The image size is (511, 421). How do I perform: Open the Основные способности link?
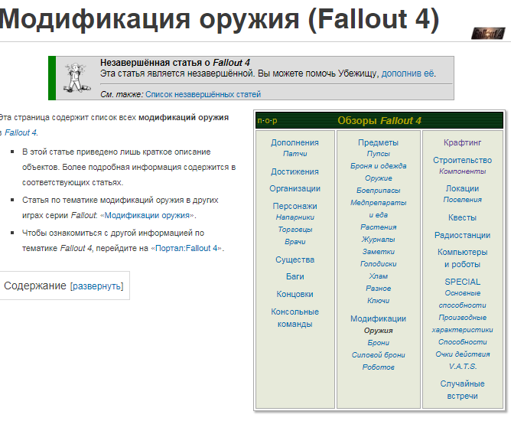pyautogui.click(x=462, y=299)
